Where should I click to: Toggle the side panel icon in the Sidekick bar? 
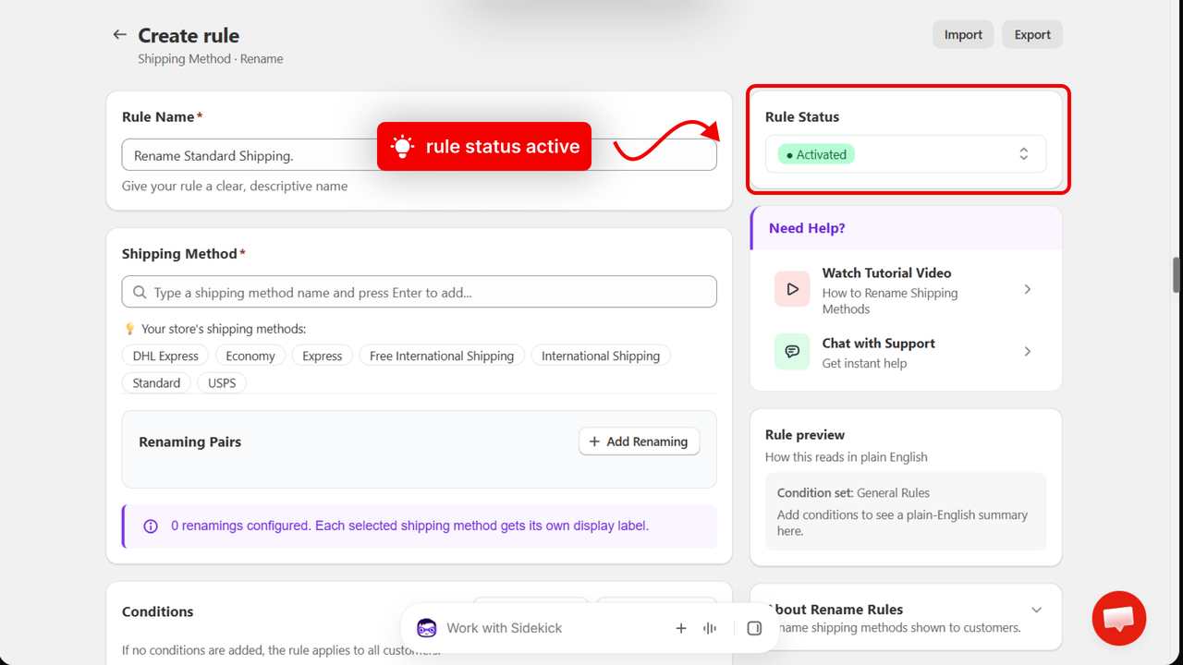(x=754, y=628)
